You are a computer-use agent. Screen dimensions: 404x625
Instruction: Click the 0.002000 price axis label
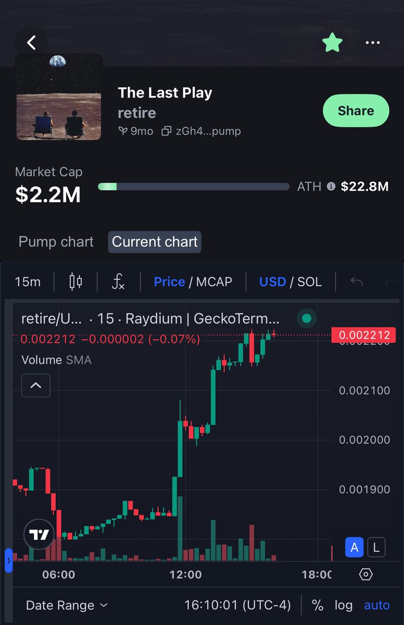coord(364,440)
